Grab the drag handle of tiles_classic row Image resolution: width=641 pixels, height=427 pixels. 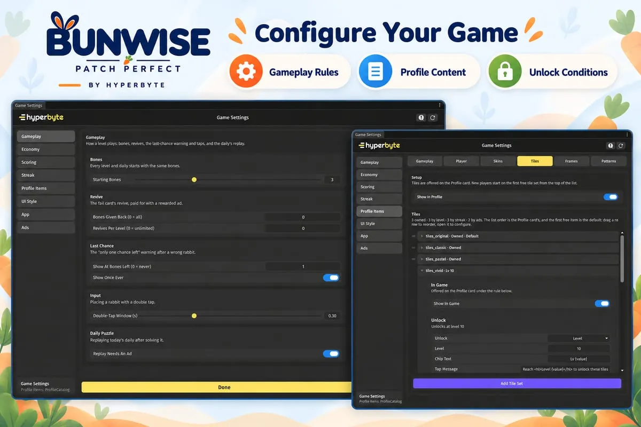click(414, 248)
